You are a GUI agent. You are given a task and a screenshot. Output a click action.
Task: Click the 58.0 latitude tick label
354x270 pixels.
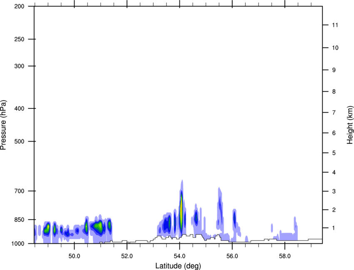pos(285,256)
